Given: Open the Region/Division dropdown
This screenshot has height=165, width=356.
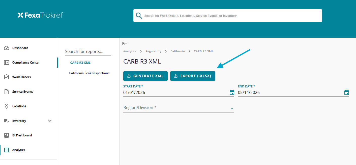Looking at the screenshot, I should coord(179,108).
